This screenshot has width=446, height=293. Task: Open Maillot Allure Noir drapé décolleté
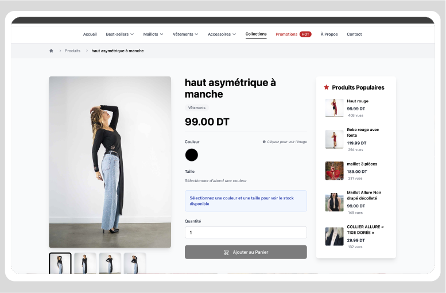pos(364,195)
